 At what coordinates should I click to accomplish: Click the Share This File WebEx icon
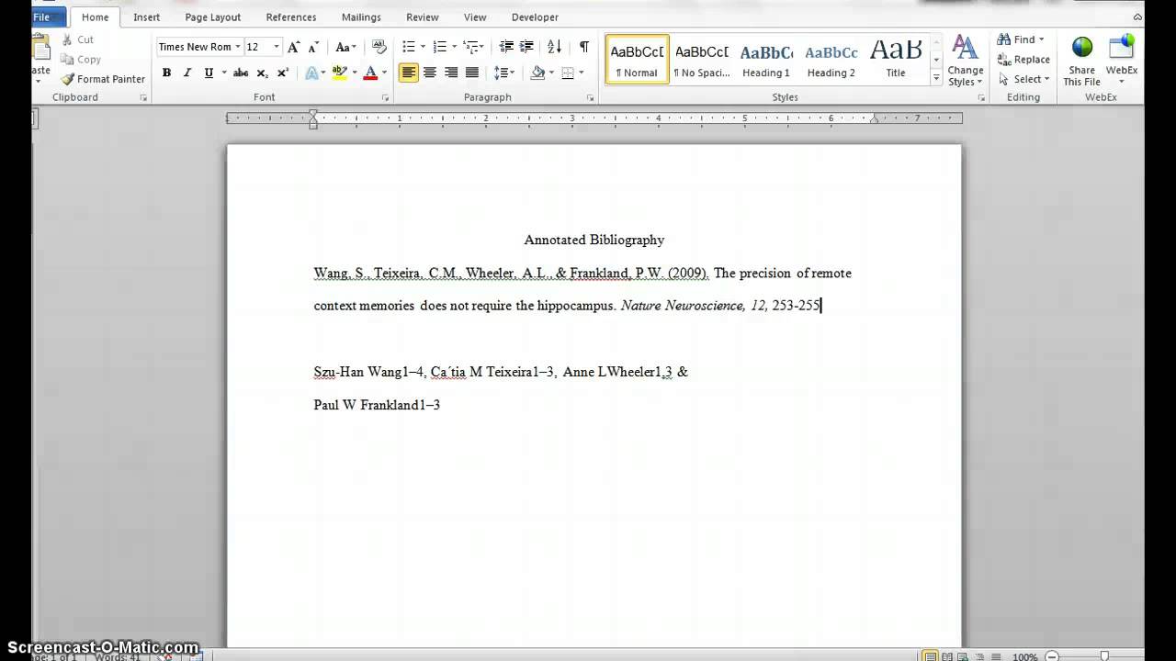click(1081, 61)
